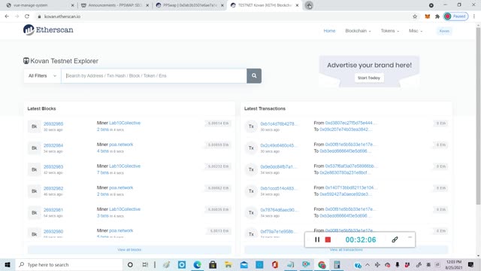Open 2 txns link of block 26932985

[x=103, y=129]
